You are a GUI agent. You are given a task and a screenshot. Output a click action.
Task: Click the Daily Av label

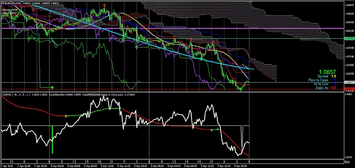pyautogui.click(x=322, y=88)
